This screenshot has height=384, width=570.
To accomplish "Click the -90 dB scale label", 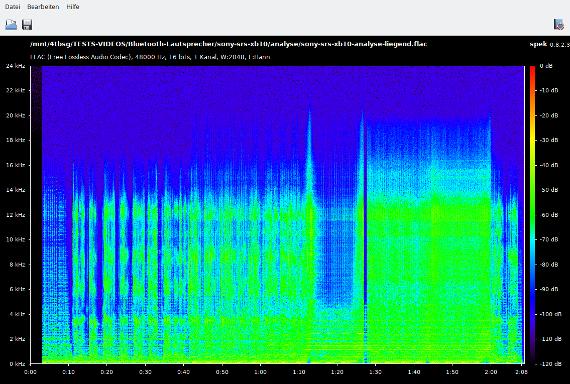I will pos(548,290).
